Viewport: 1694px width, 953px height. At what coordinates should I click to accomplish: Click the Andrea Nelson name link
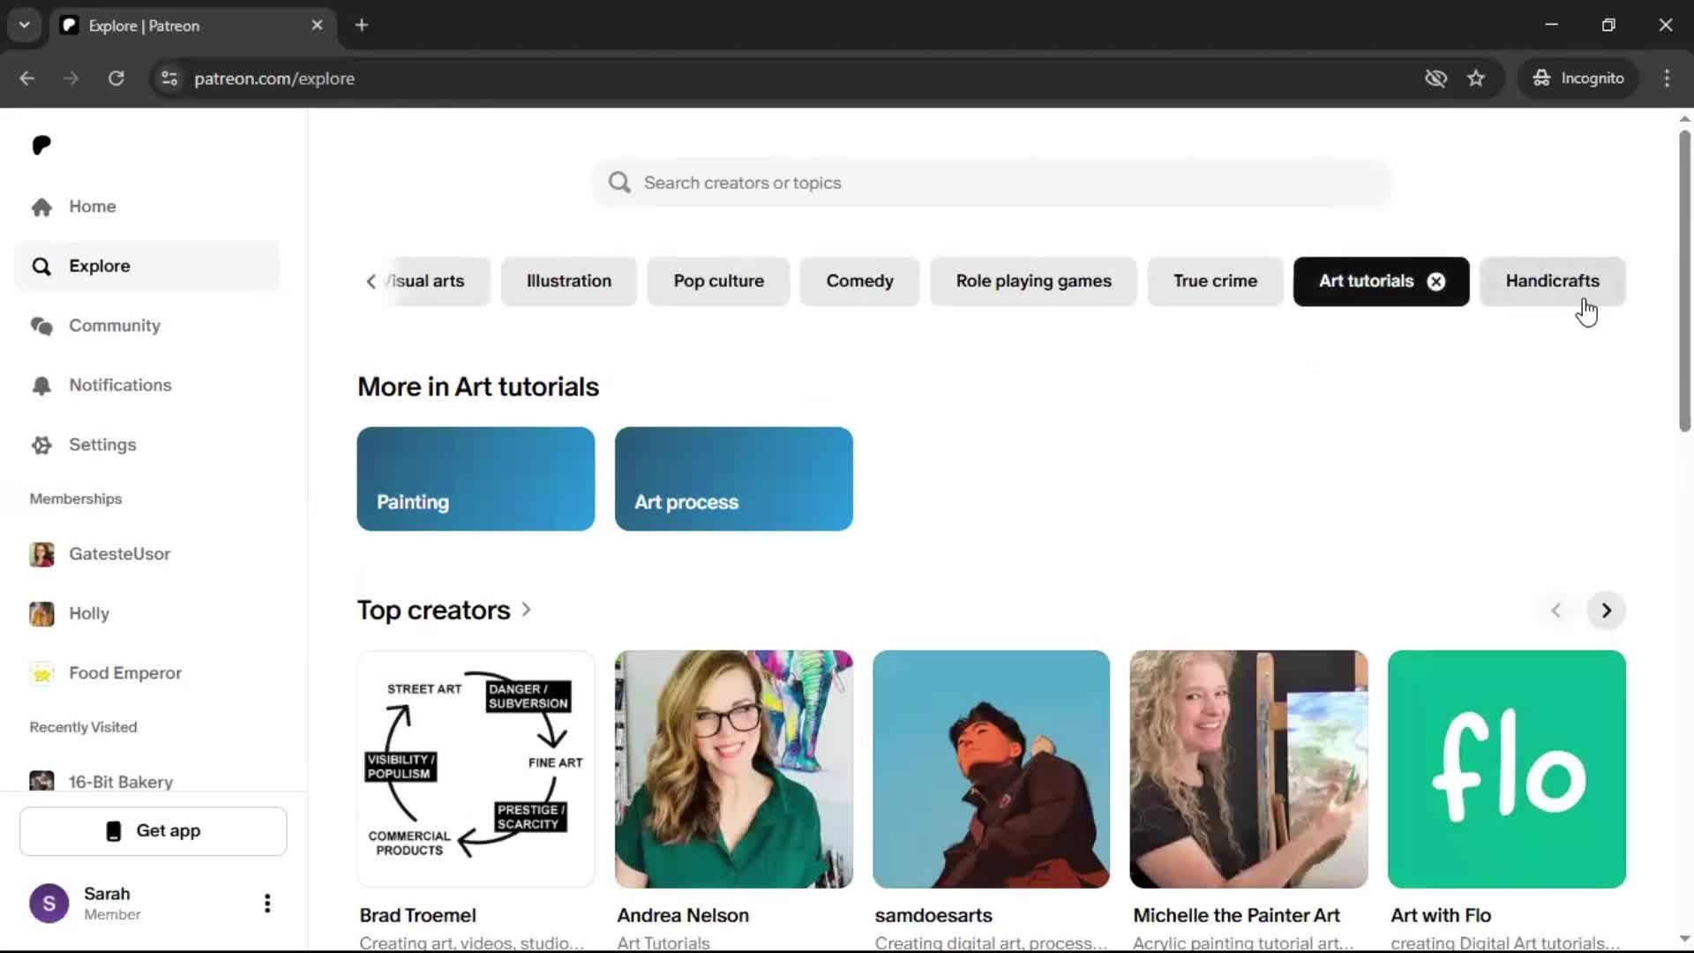click(683, 916)
